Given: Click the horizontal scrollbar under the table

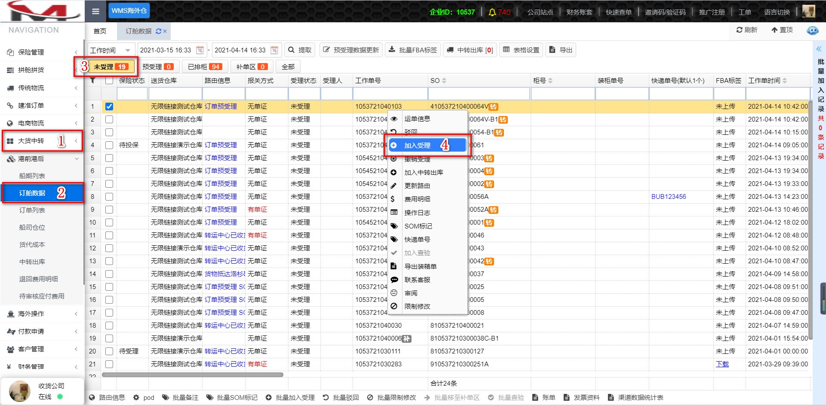Looking at the screenshot, I should (x=192, y=375).
